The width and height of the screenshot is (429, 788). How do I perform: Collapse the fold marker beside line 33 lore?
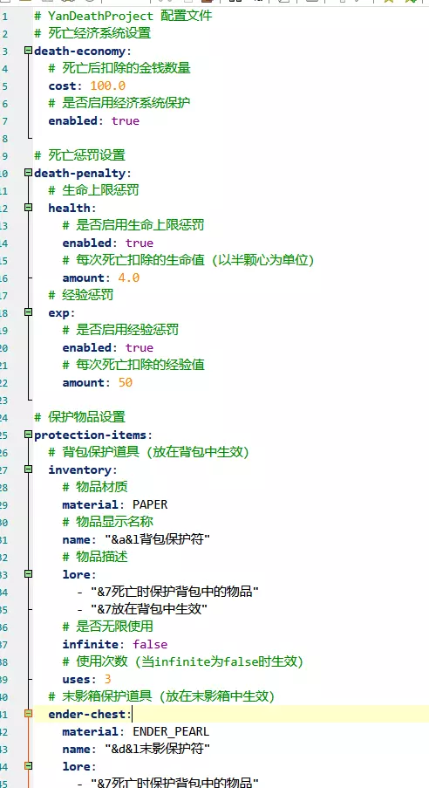28,574
